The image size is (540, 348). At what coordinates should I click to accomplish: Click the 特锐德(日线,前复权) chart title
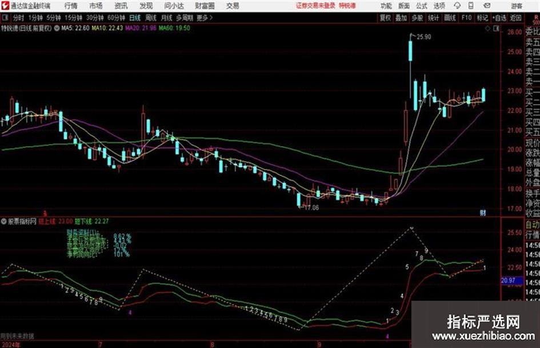(x=26, y=28)
